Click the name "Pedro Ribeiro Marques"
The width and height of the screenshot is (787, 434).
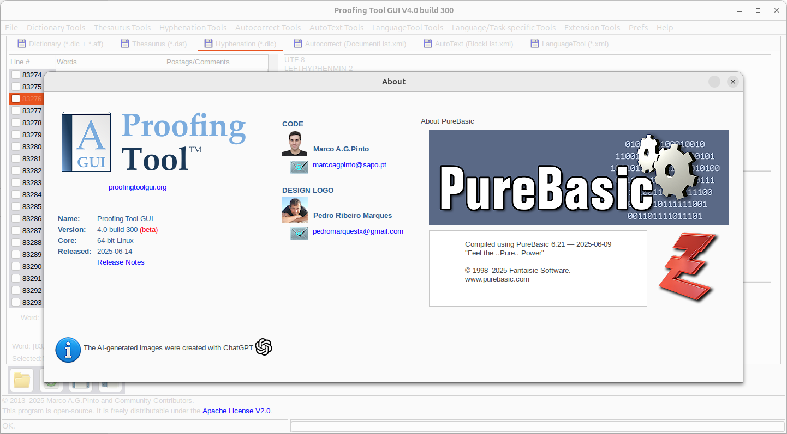tap(353, 216)
